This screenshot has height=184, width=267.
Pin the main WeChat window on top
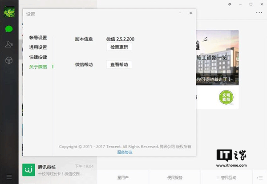tap(230, 4)
